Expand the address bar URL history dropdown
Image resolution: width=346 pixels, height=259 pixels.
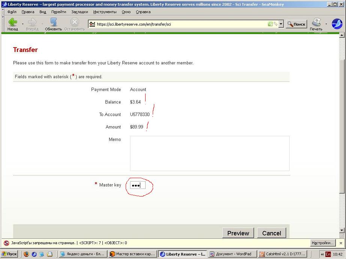(x=281, y=24)
